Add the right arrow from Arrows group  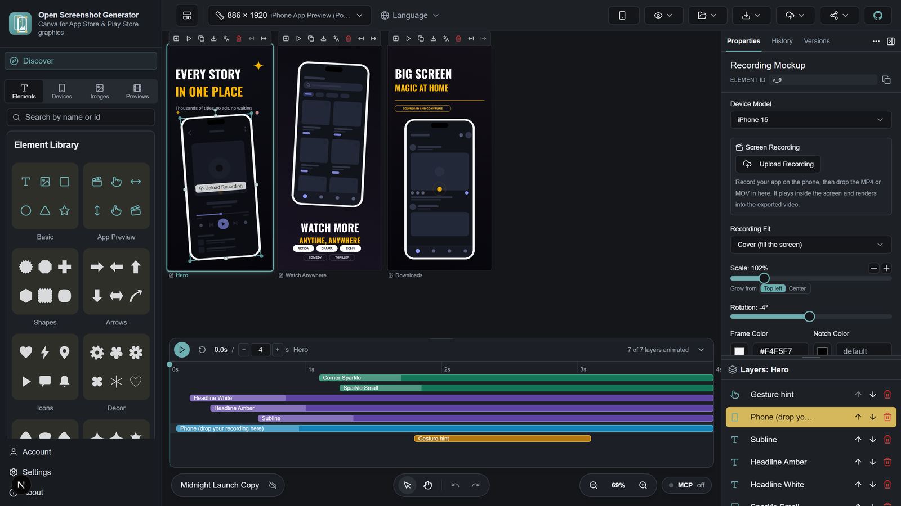click(x=97, y=266)
